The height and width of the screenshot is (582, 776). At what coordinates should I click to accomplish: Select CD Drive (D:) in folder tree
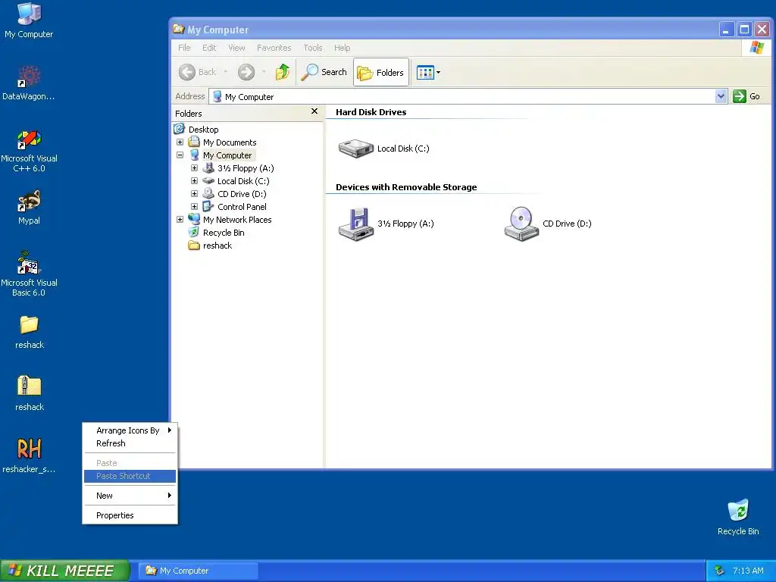pos(242,194)
